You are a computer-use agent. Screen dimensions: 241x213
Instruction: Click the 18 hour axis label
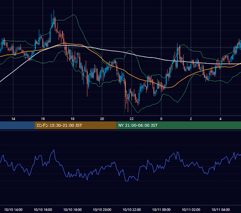point(72,119)
